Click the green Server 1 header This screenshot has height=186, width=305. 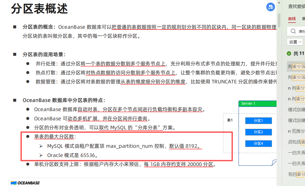[x=257, y=104]
